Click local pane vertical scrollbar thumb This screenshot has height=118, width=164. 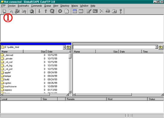[x=70, y=55]
